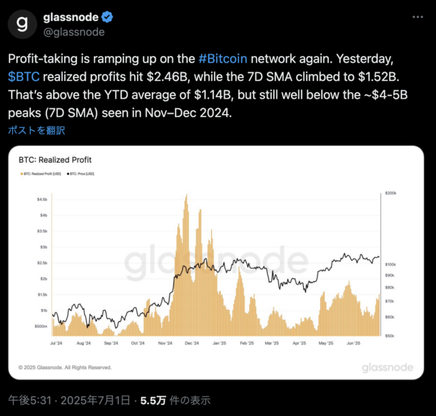Open the glassnode profile avatar
This screenshot has height=416, width=436.
pos(22,25)
